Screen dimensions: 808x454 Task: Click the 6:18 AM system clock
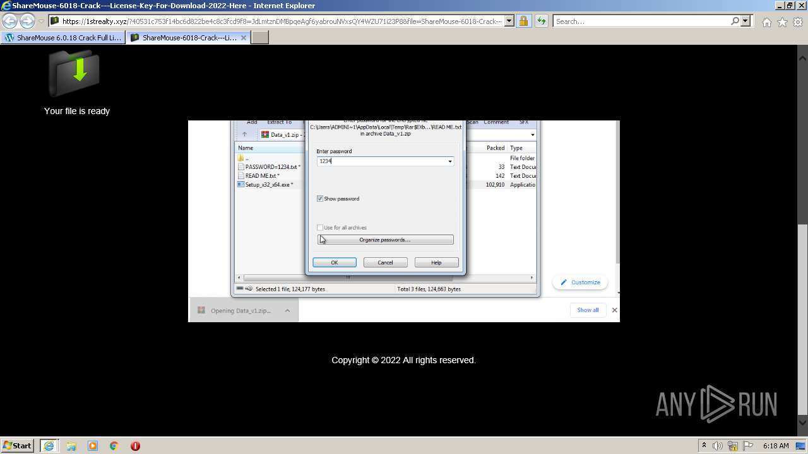tap(776, 446)
